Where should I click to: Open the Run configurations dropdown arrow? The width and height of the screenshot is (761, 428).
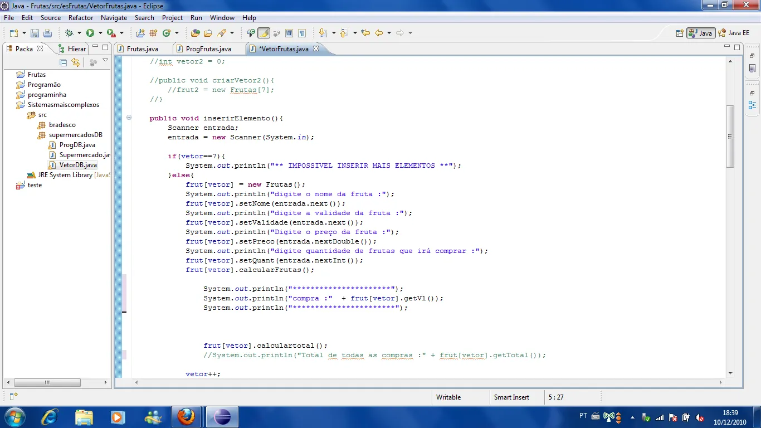[x=100, y=33]
